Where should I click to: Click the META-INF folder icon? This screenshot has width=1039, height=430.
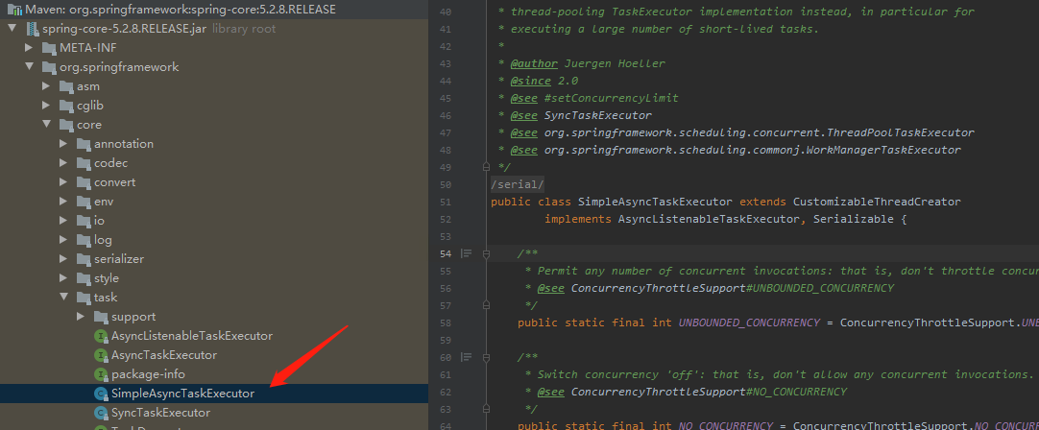(x=49, y=48)
